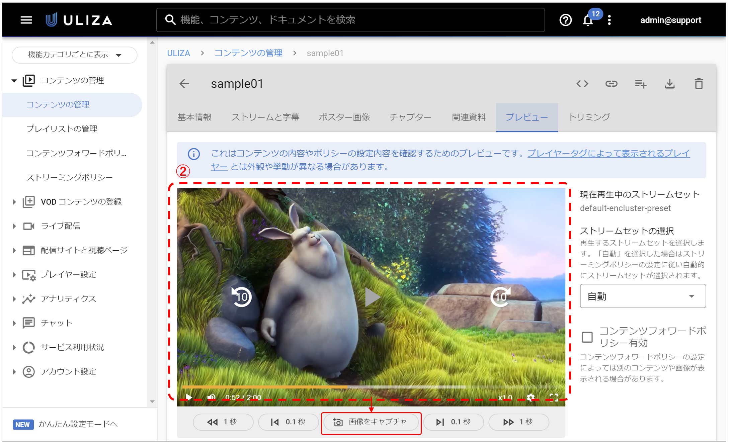Click アナリティクス chart icon
Viewport: 730px width, 445px height.
pos(29,299)
